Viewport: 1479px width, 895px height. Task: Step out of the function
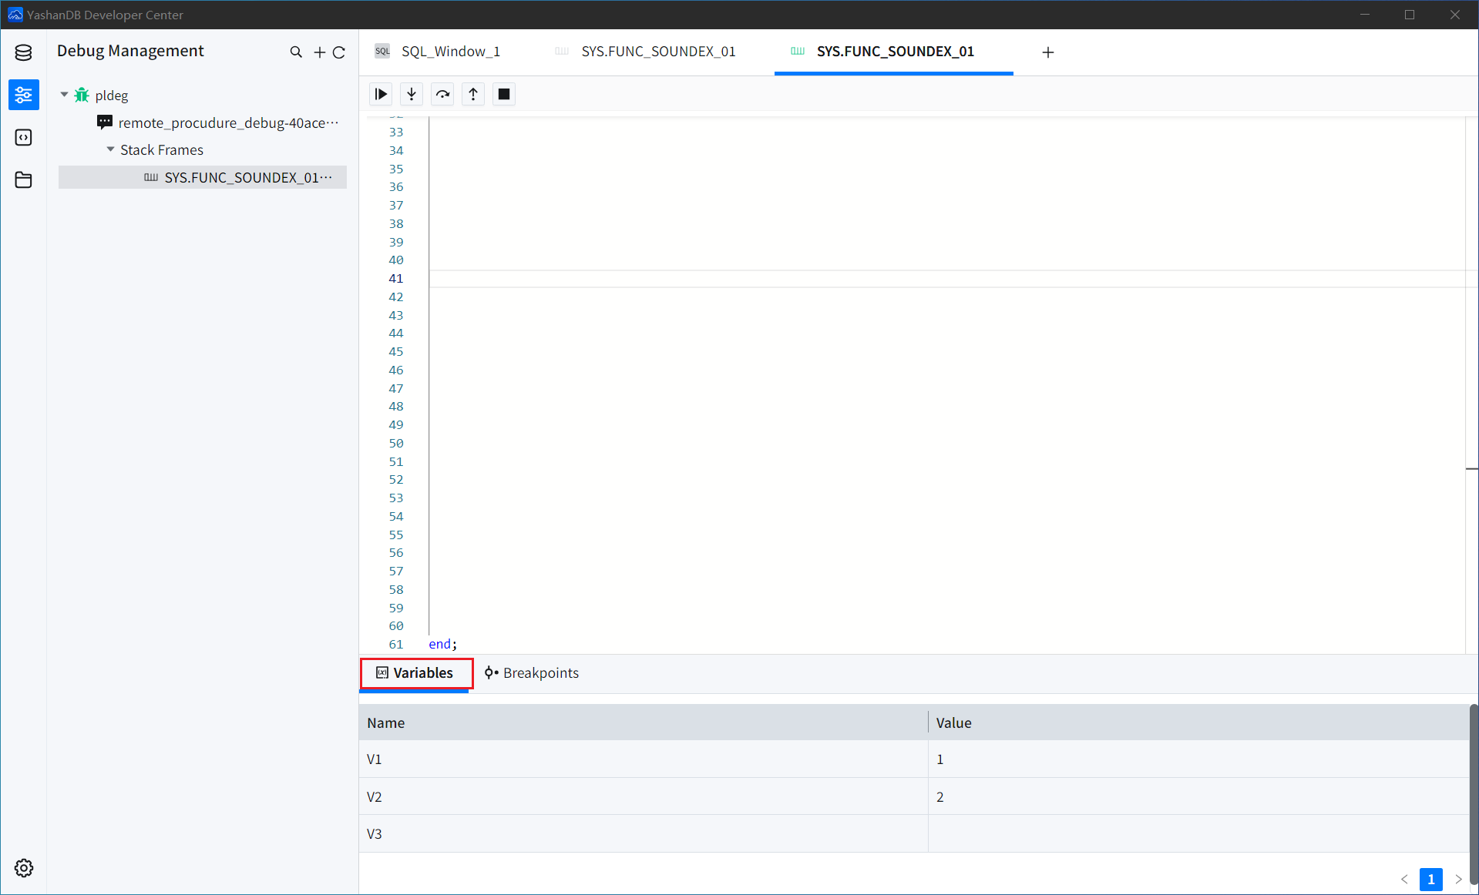click(x=473, y=94)
